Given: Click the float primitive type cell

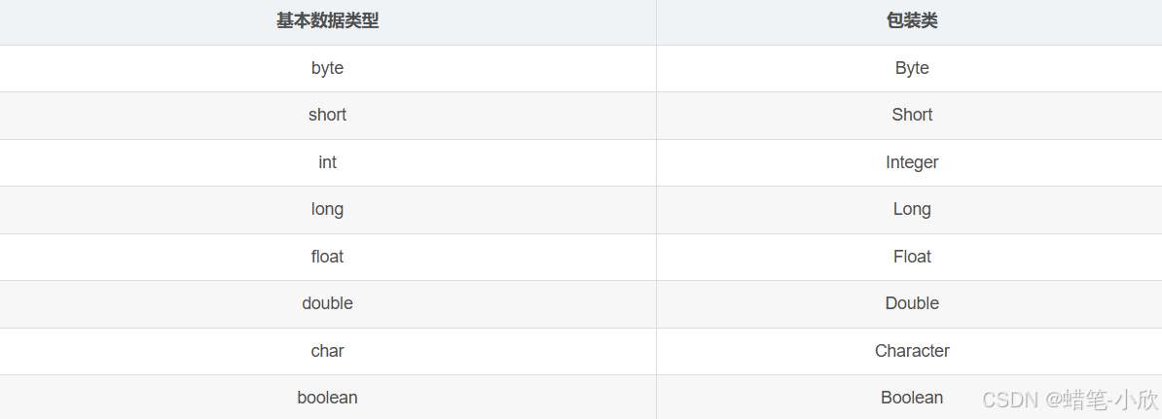Looking at the screenshot, I should pyautogui.click(x=327, y=257).
